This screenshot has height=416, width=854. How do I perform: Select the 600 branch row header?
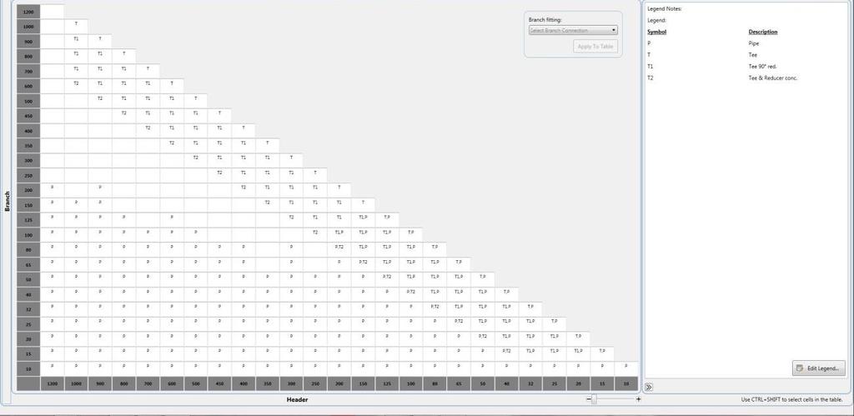(x=28, y=86)
